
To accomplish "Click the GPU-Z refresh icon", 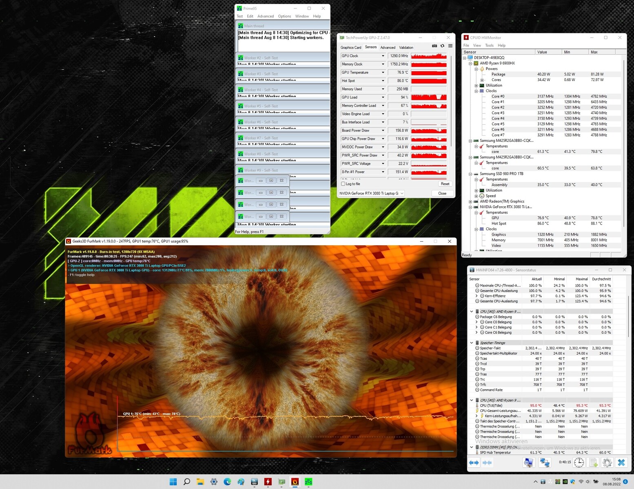I will [442, 46].
